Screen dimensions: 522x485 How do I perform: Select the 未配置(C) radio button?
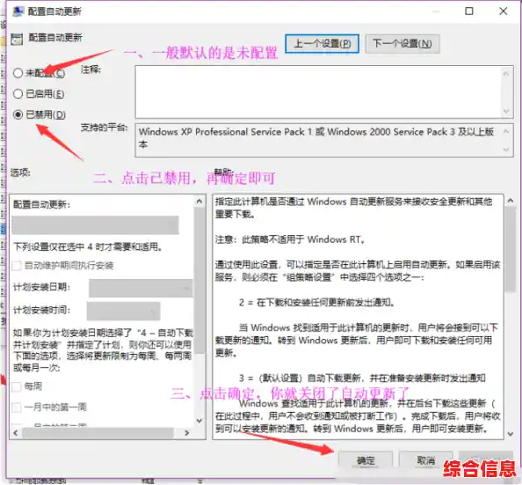18,73
